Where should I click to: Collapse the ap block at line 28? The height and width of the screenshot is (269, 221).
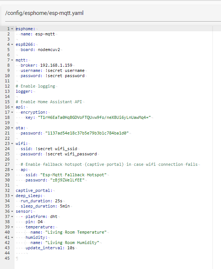click(12, 170)
